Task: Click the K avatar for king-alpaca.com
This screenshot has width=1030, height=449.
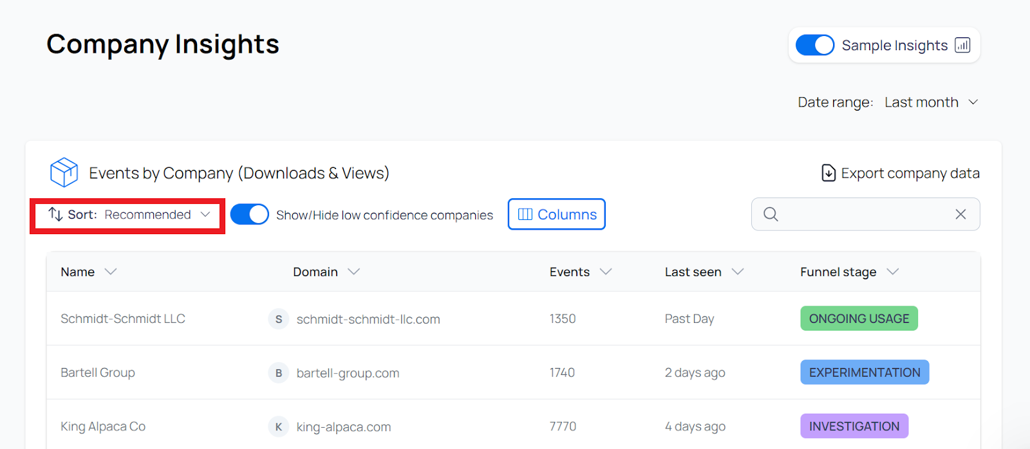Action: click(279, 426)
